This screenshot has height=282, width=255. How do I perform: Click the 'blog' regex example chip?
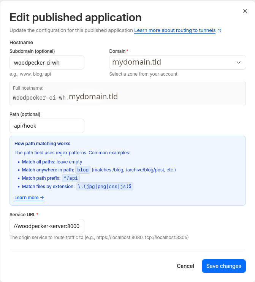coord(82,170)
